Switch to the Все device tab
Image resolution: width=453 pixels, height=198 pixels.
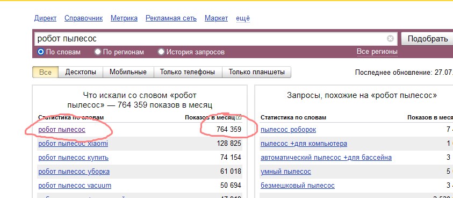coord(45,72)
